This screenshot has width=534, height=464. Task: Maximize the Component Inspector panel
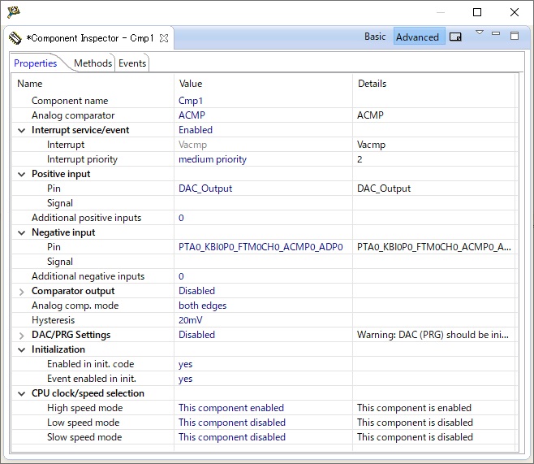coord(515,36)
